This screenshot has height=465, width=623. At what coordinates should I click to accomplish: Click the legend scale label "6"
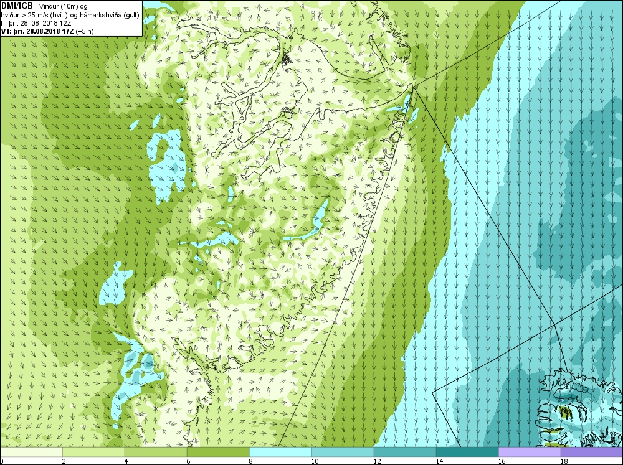click(188, 461)
